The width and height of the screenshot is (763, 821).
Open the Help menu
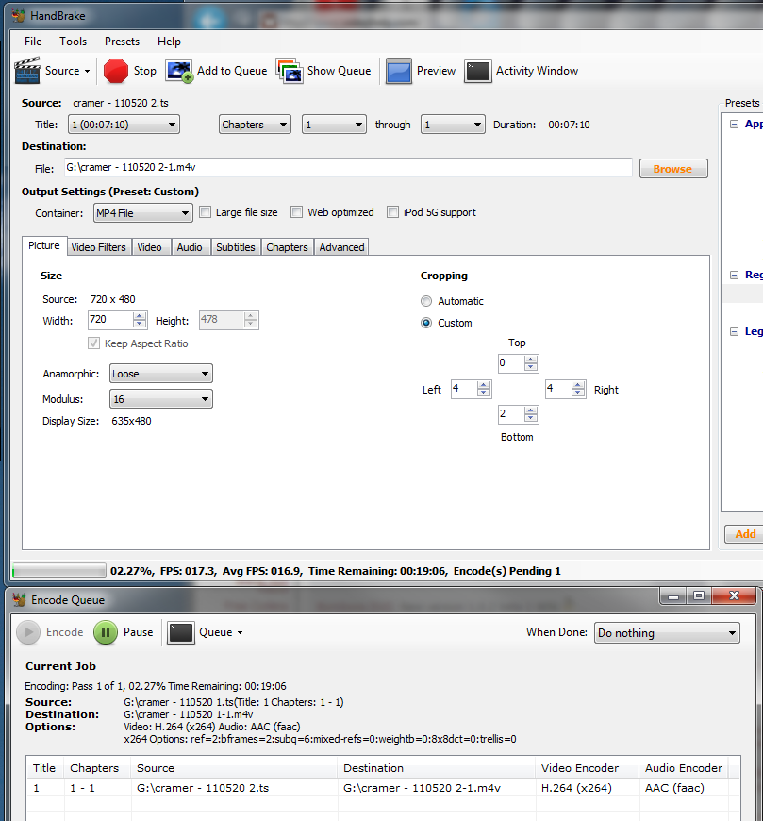pyautogui.click(x=169, y=42)
